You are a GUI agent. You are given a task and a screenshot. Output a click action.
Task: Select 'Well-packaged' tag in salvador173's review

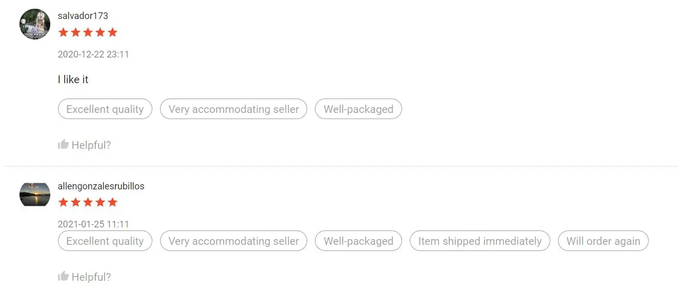coord(358,109)
